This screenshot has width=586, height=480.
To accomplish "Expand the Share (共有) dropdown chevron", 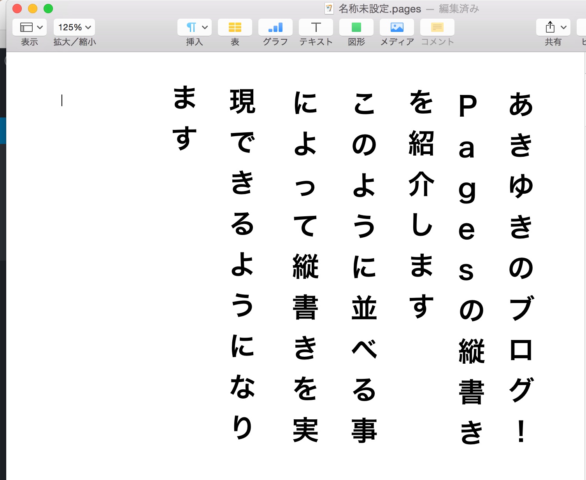I will 563,27.
